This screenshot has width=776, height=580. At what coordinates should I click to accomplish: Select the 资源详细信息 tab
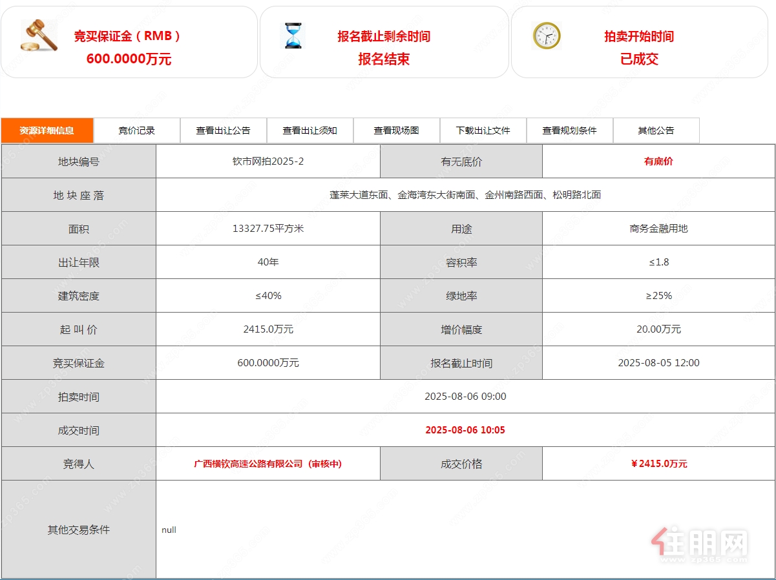pos(47,130)
